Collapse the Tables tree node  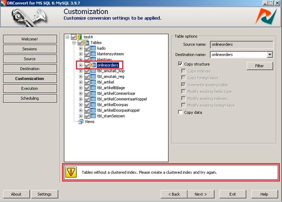[74, 43]
